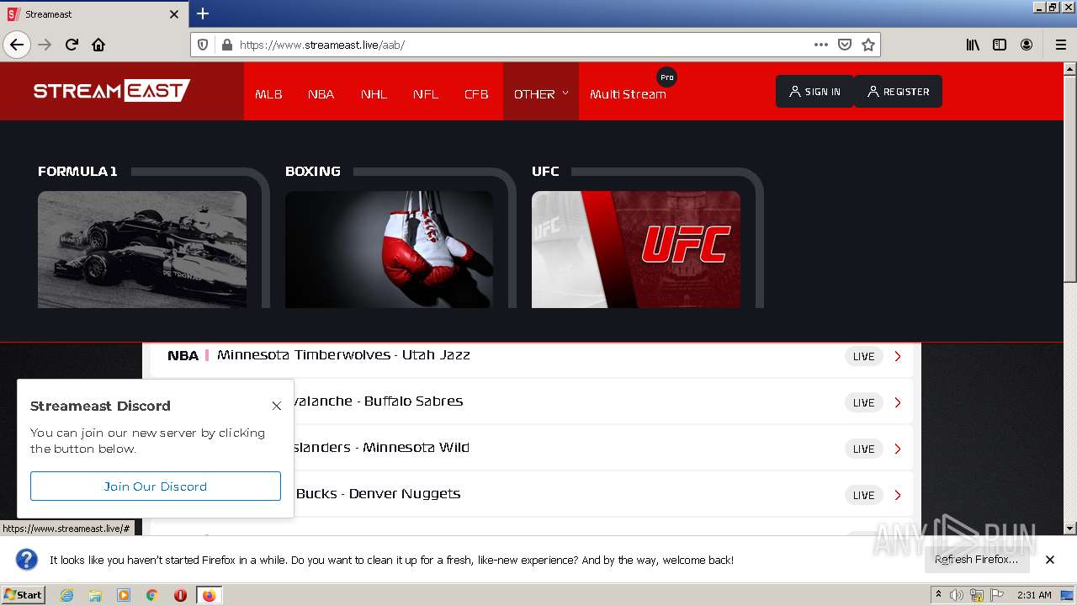1077x606 pixels.
Task: Click arrow on Timberwolves - Jazz row
Action: tap(898, 356)
